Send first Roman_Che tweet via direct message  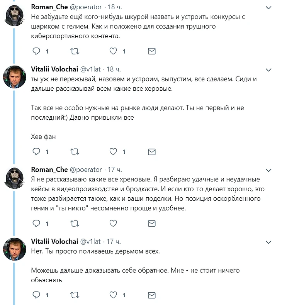coord(152,51)
